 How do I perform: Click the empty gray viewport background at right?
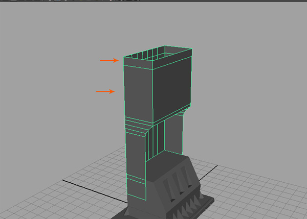pyautogui.click(x=256, y=77)
